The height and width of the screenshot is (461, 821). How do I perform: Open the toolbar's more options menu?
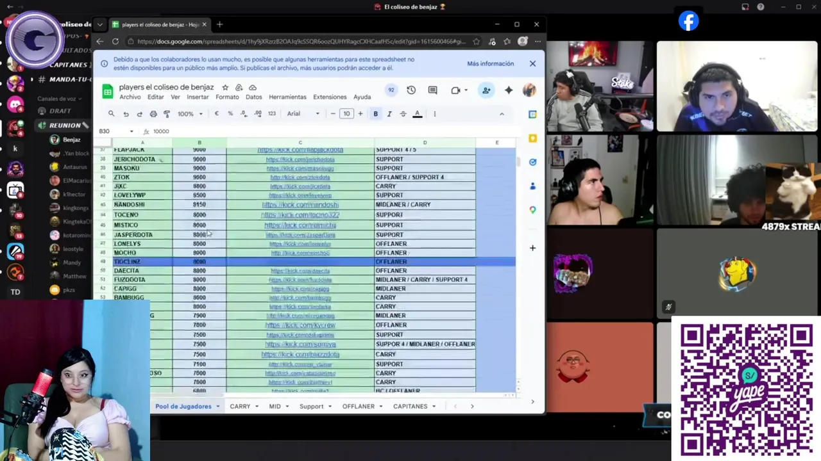[434, 114]
